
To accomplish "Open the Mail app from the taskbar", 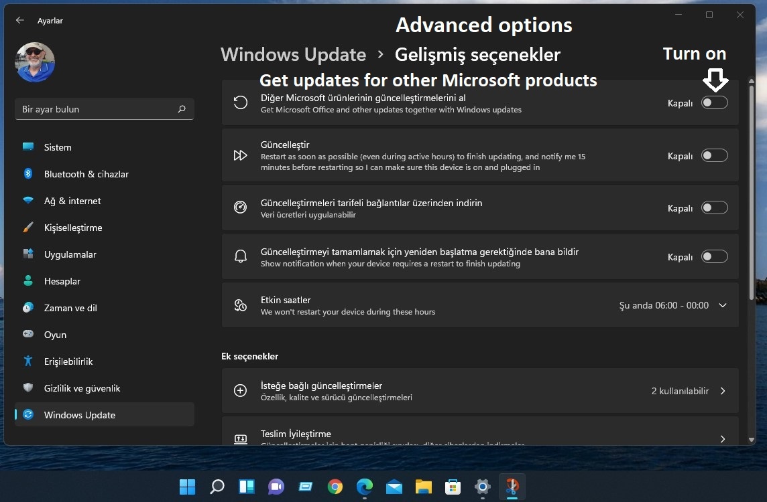I will pos(394,487).
